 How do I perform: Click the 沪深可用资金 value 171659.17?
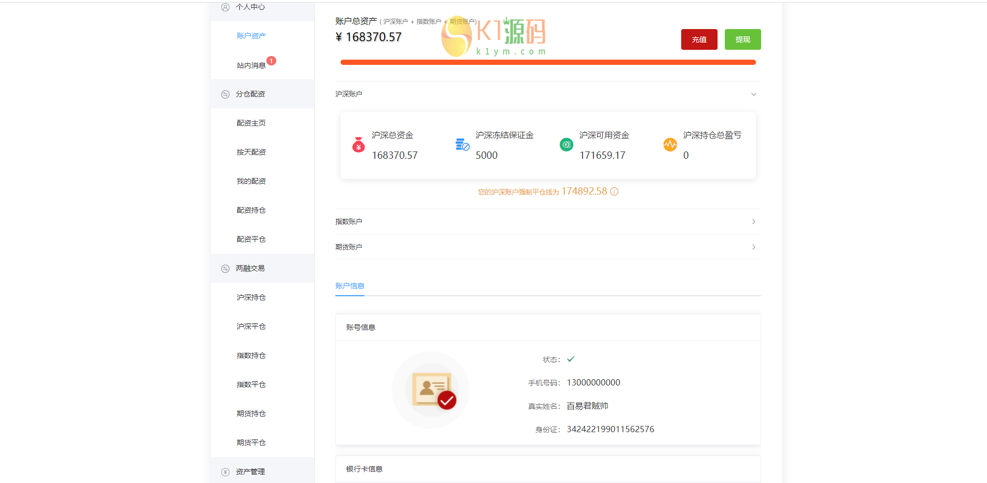point(602,155)
